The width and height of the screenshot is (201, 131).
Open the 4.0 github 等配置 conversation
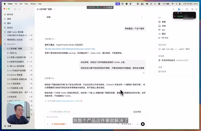[18, 75]
